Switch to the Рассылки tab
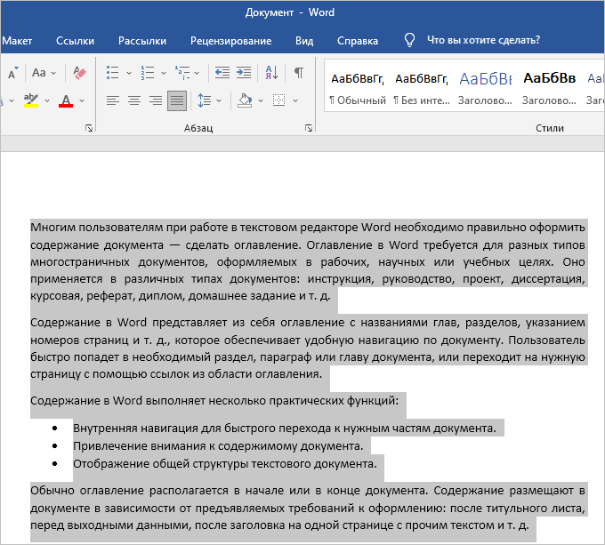This screenshot has width=605, height=545. click(x=142, y=41)
